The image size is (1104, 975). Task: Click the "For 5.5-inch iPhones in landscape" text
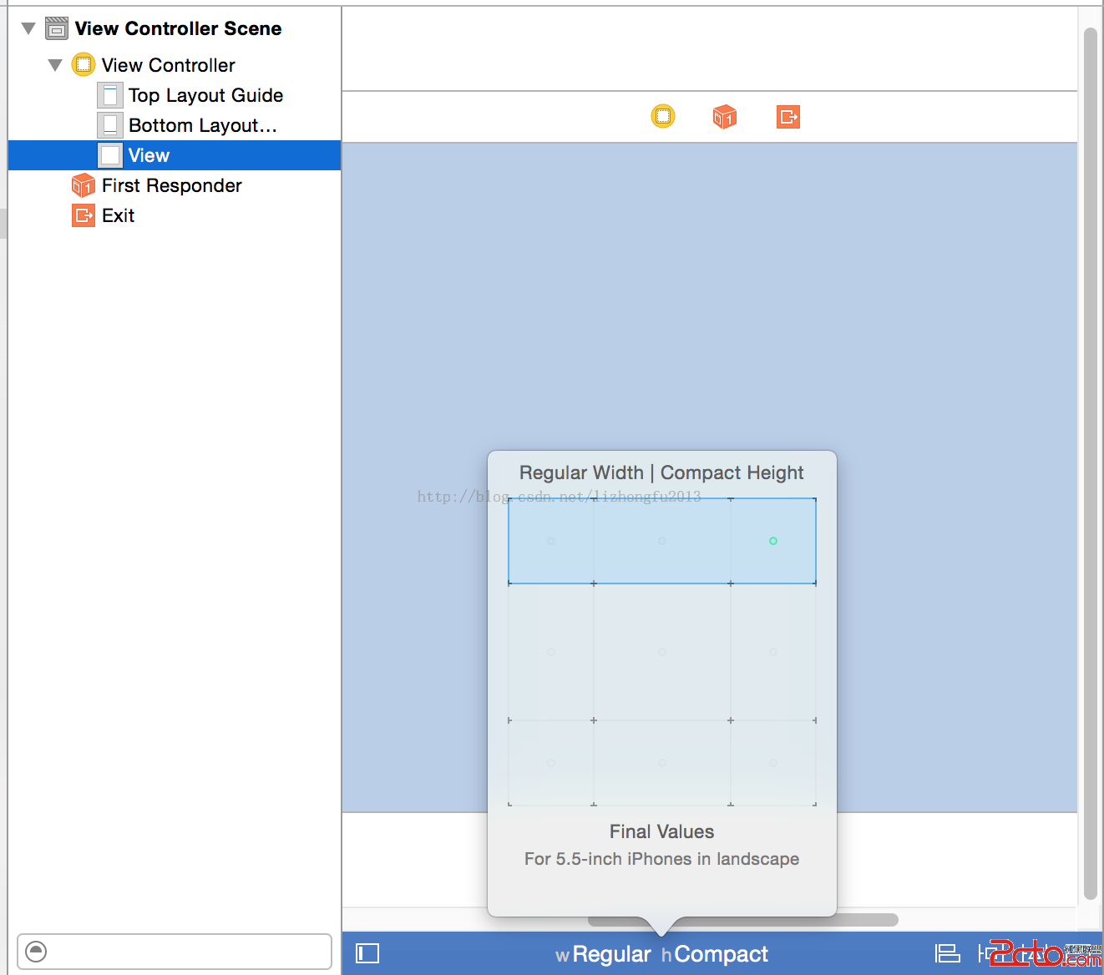point(661,859)
